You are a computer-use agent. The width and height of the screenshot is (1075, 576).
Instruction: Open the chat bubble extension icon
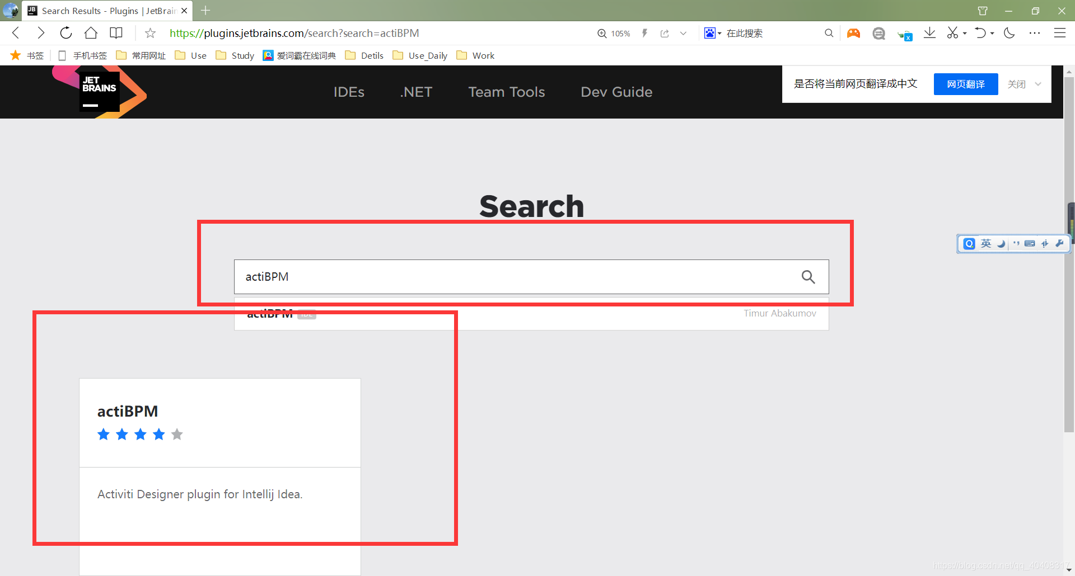pos(878,34)
